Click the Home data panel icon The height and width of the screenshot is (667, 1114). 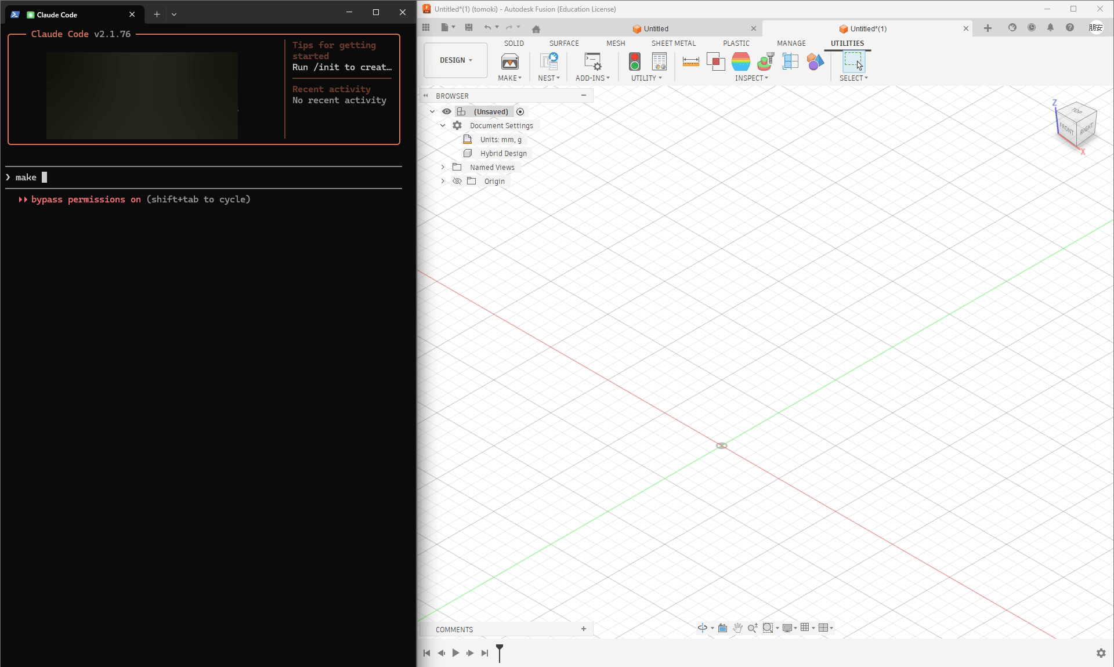536,29
